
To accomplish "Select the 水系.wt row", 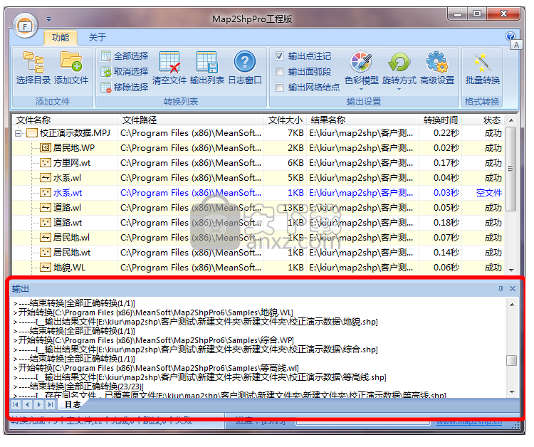I will pyautogui.click(x=258, y=193).
